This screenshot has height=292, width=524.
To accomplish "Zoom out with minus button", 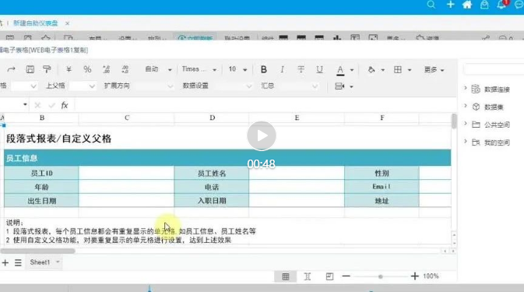I will (346, 276).
